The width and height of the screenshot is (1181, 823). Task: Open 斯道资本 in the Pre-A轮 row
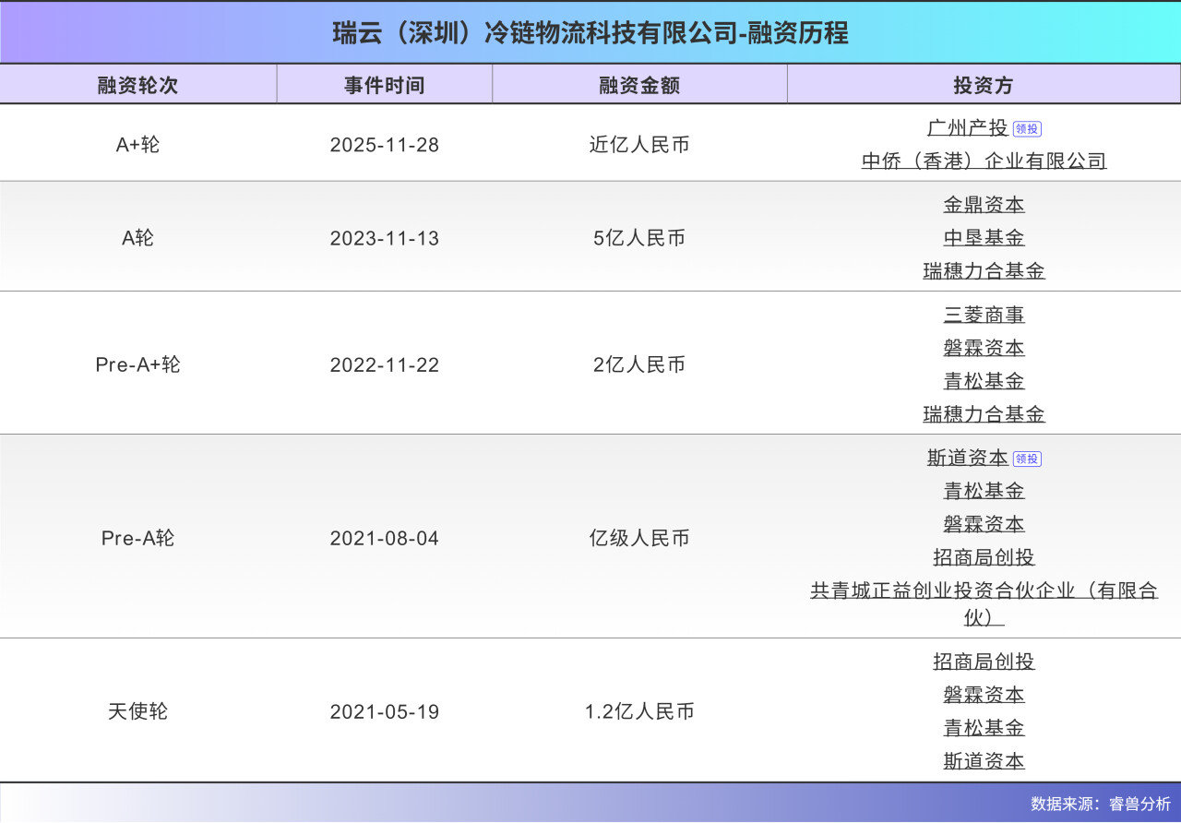coord(967,458)
